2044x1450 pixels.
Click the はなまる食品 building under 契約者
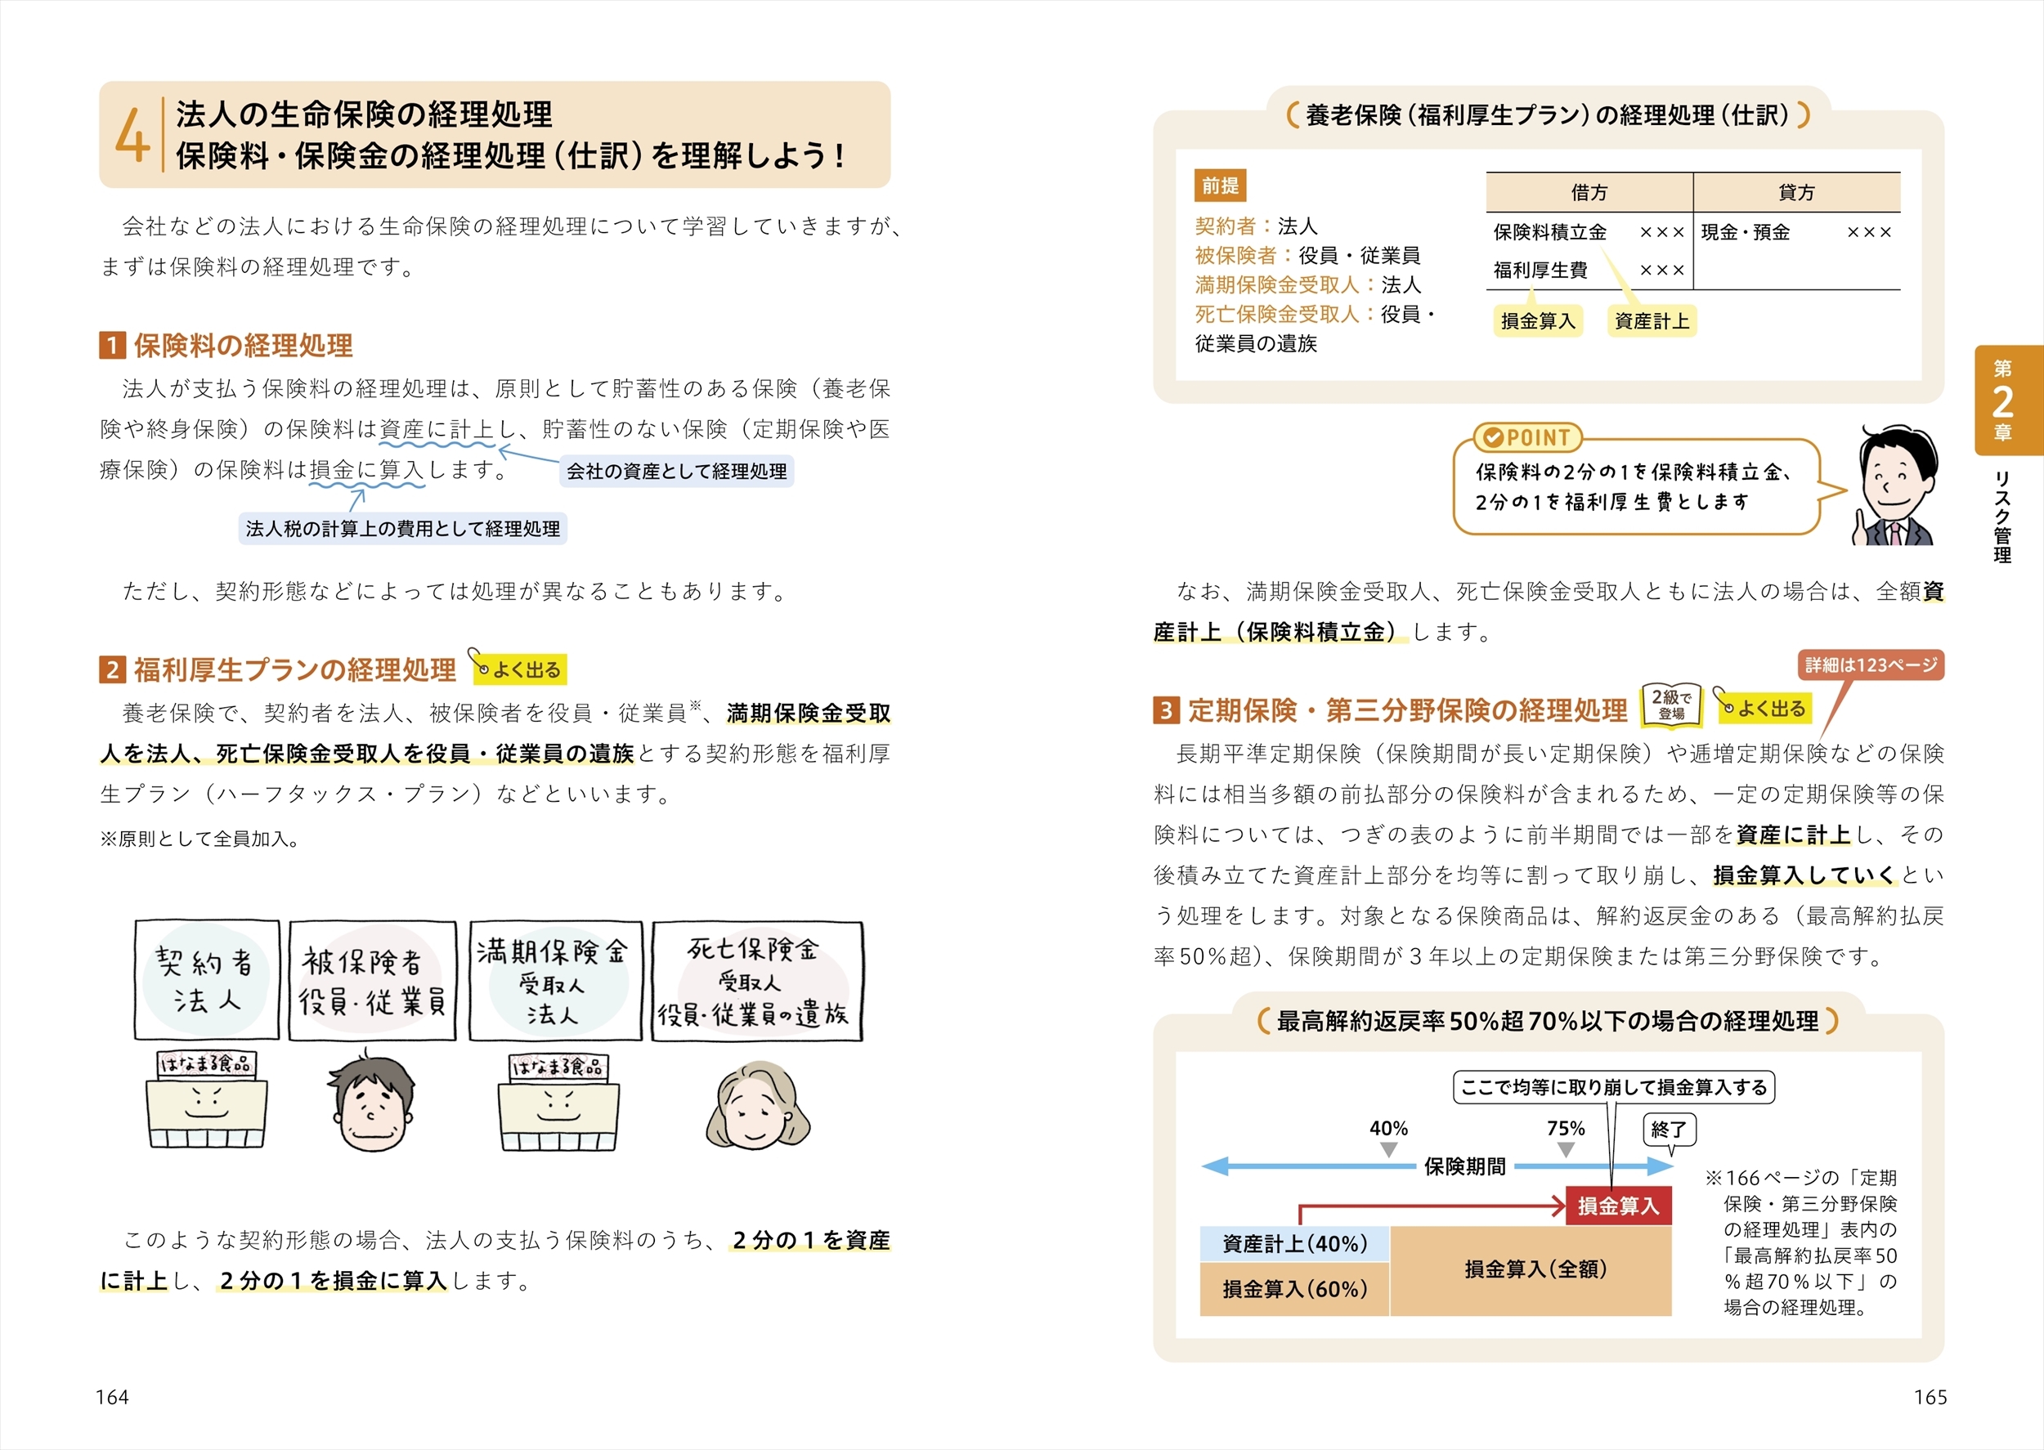coord(206,1100)
